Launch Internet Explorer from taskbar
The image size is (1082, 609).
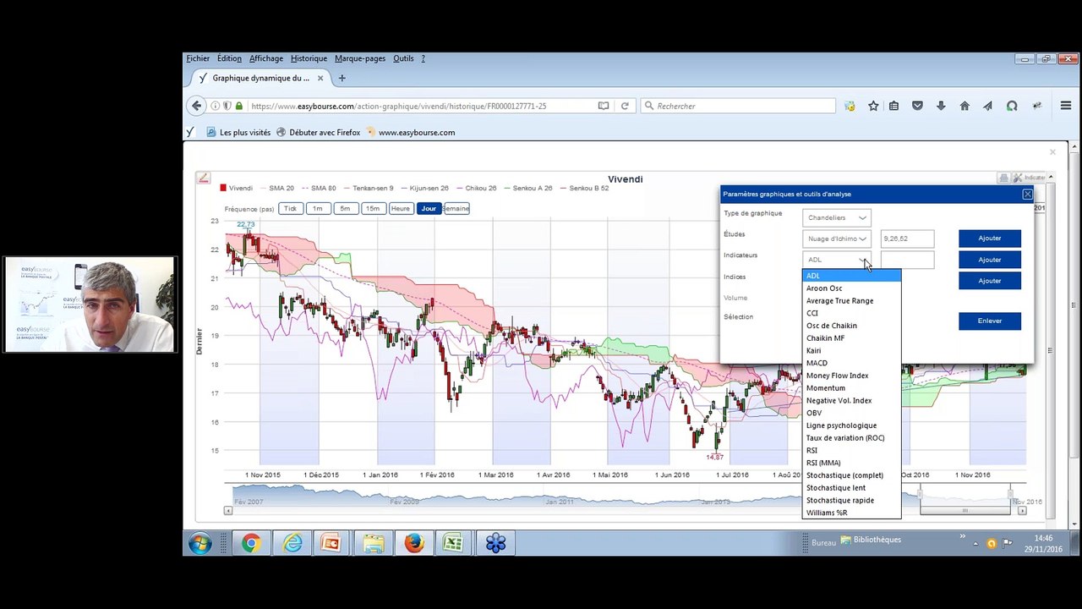292,543
